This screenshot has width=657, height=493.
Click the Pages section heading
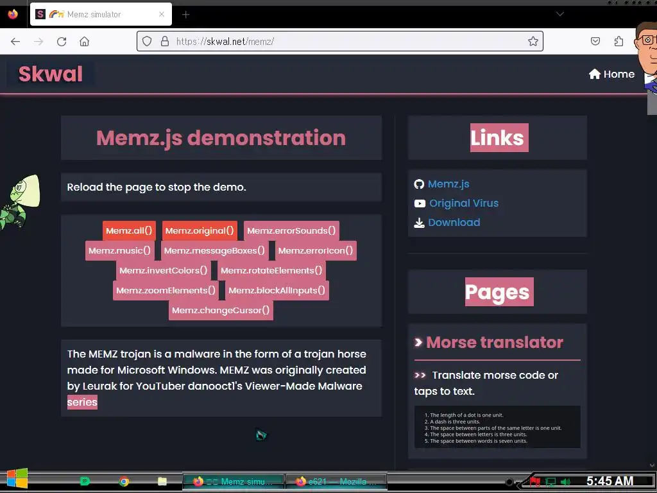click(x=499, y=292)
